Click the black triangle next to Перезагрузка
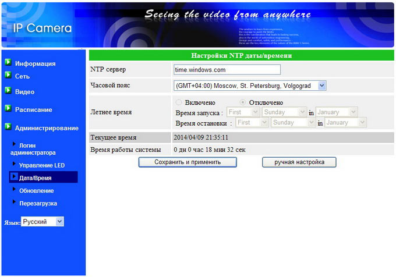 tap(14, 201)
